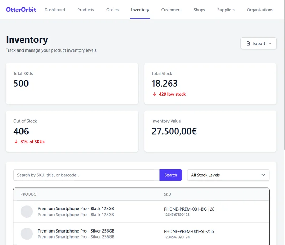285x245 pixels.
Task: Open the Suppliers tab
Action: [x=226, y=10]
